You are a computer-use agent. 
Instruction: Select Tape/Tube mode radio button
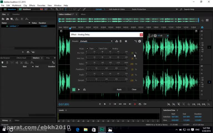[x=97, y=48]
